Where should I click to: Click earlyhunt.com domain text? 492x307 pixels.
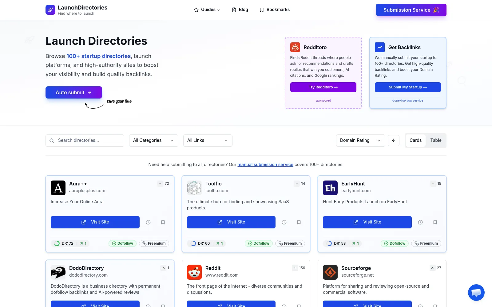click(x=356, y=191)
